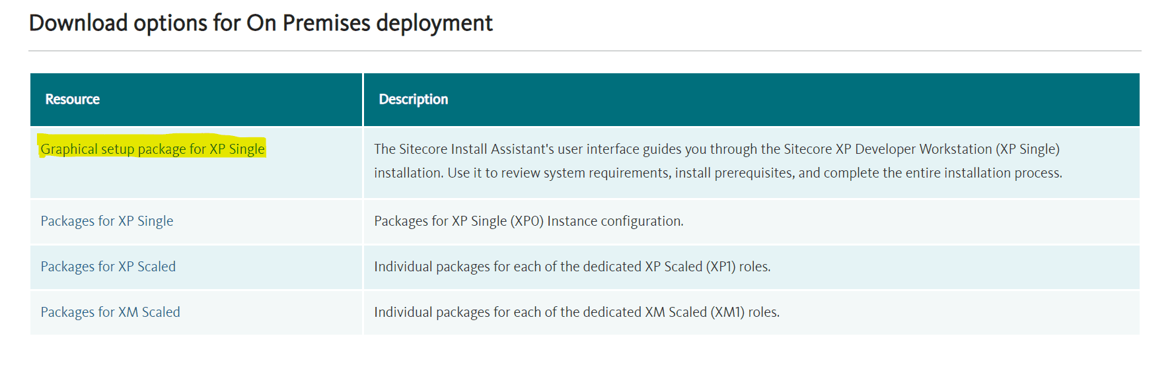This screenshot has height=367, width=1172.
Task: Click blank space right of Packages for XP Scaled link
Action: 269,267
